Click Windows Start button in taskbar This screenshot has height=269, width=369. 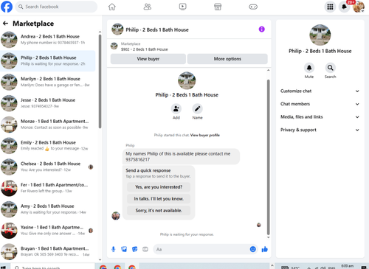pos(3,268)
